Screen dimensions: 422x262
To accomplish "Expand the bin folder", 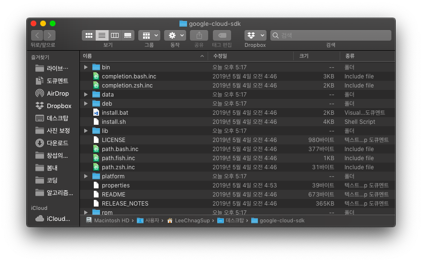I will [x=86, y=67].
